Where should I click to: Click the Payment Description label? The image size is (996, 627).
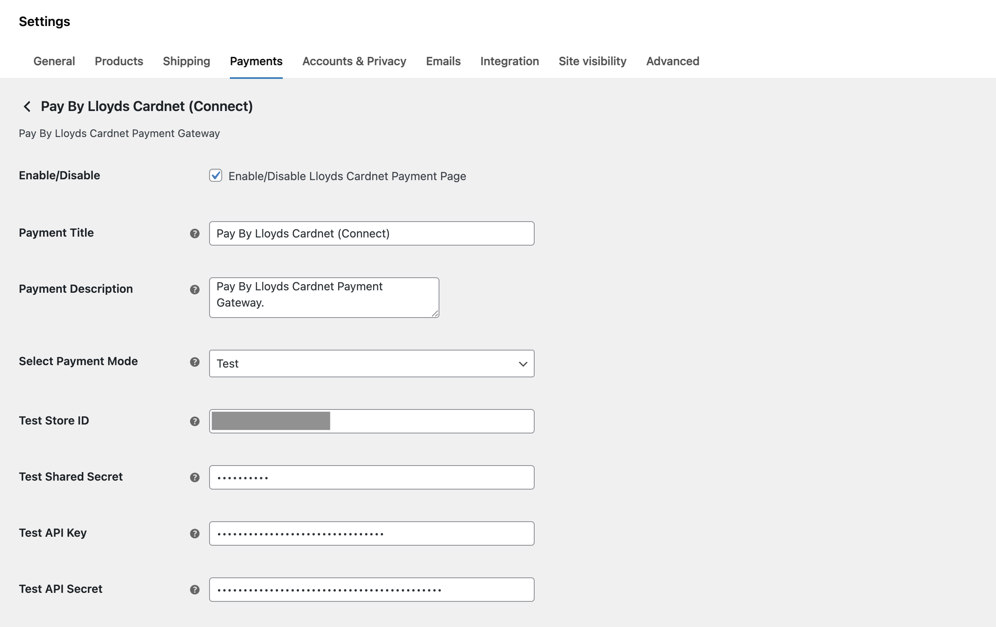pyautogui.click(x=76, y=289)
